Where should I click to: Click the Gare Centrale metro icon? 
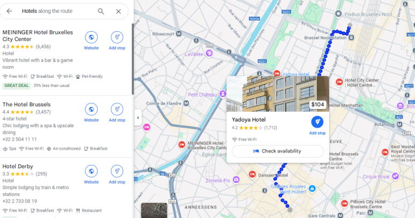point(340,215)
